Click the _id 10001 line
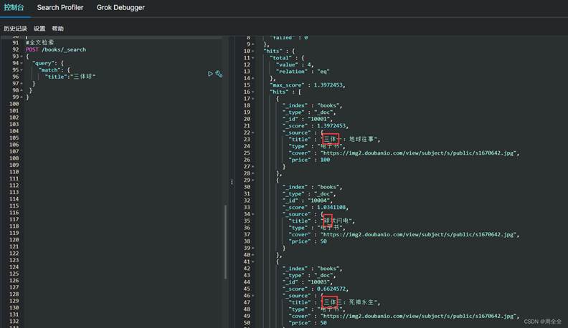568x328 pixels. [307, 119]
